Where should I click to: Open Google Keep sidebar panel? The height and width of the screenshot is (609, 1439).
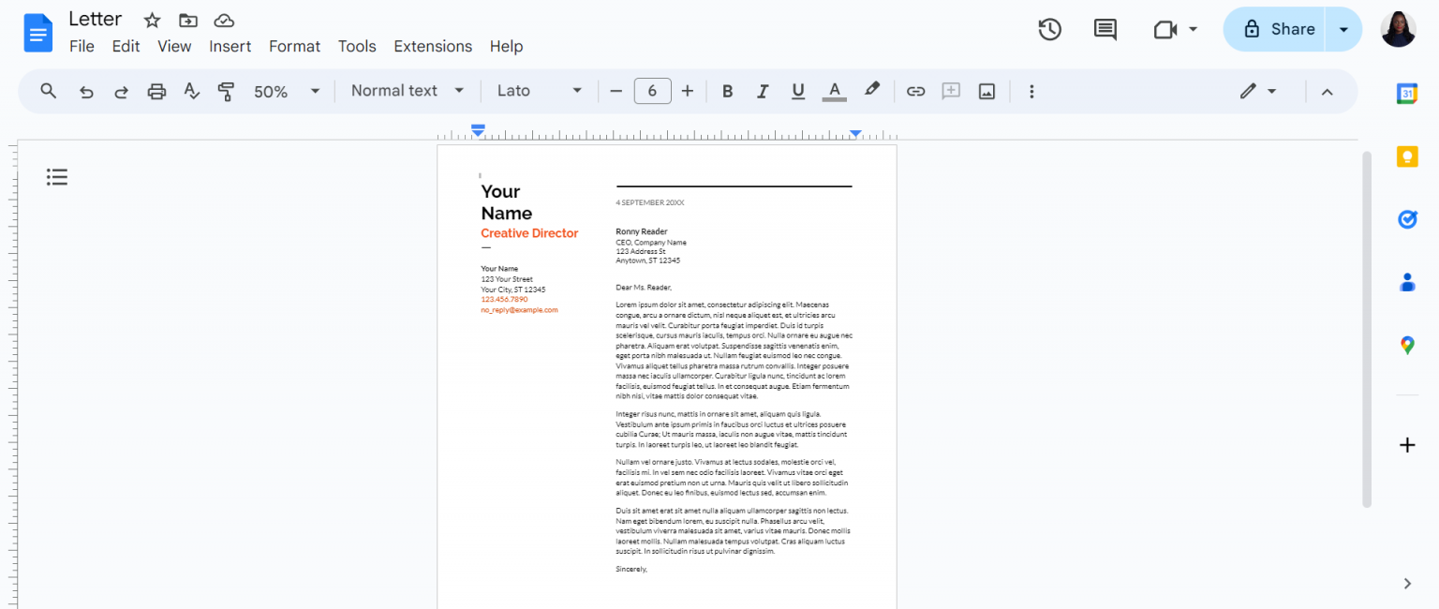click(x=1406, y=156)
